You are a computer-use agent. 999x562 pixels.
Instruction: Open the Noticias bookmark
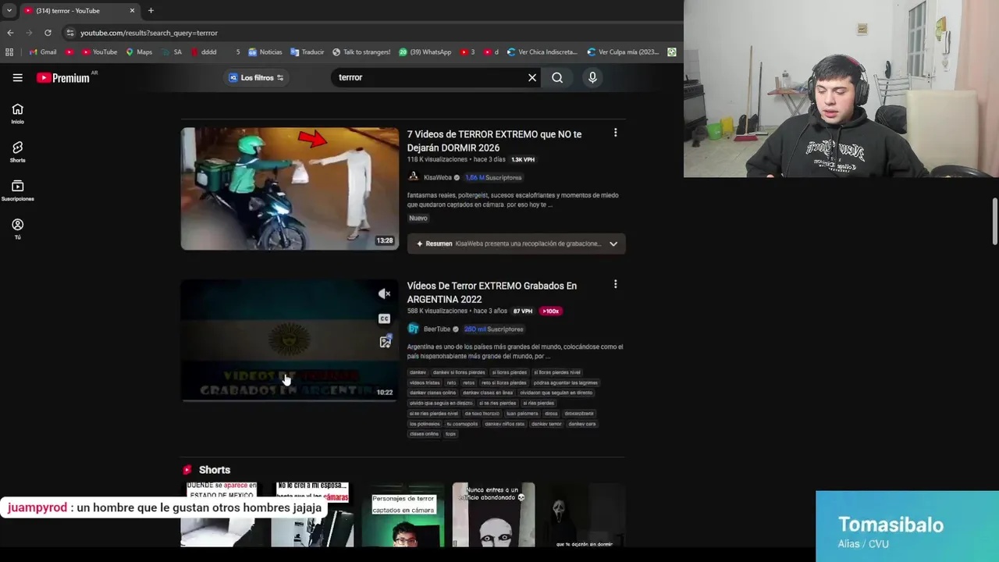coord(265,52)
